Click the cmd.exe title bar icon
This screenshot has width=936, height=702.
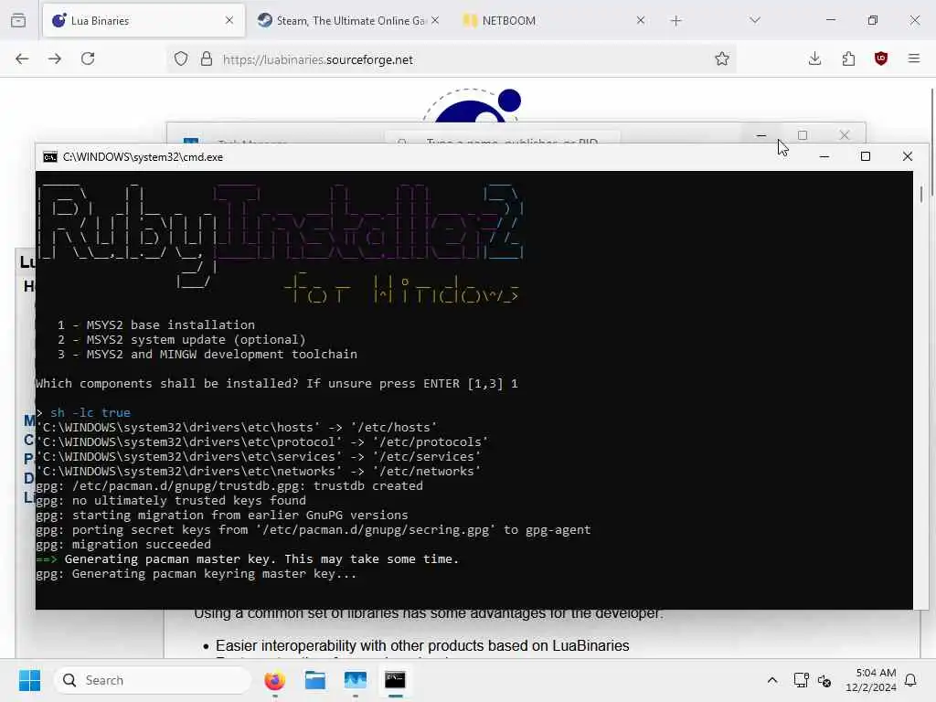point(50,157)
